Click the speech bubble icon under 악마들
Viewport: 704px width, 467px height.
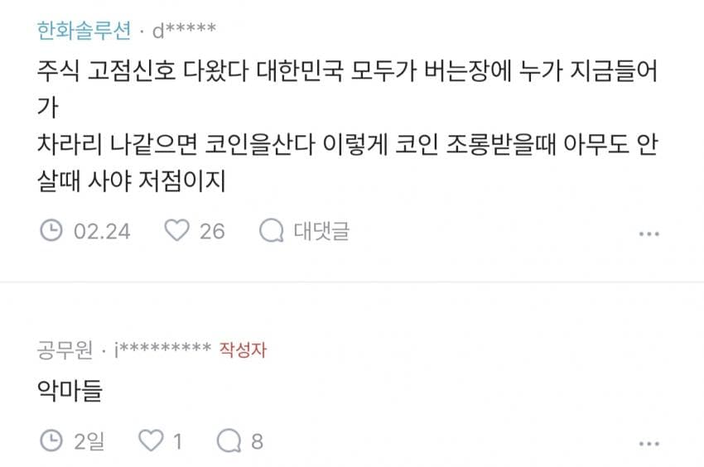[228, 441]
